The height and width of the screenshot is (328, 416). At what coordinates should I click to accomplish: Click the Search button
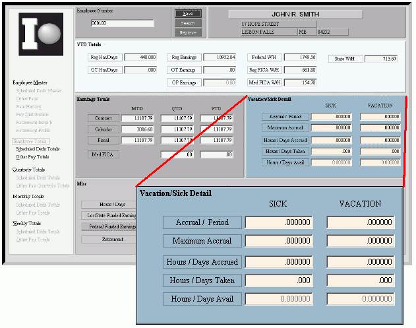pos(188,22)
